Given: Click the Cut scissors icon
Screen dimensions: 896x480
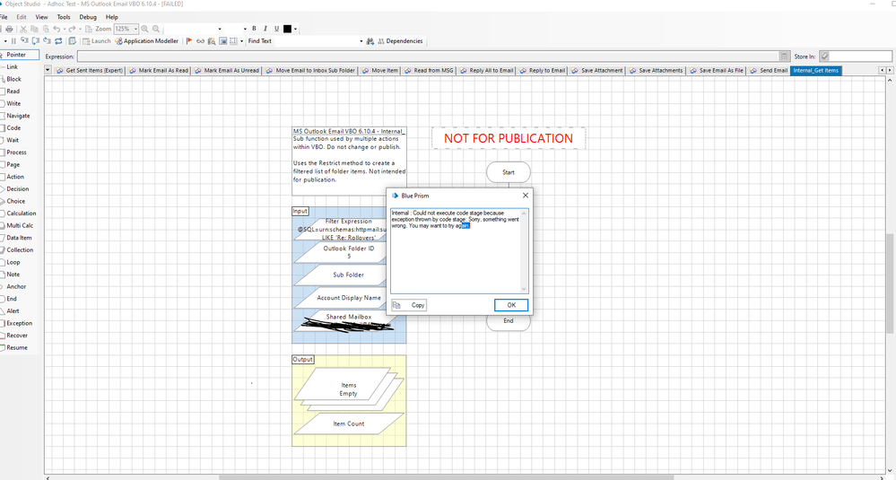Looking at the screenshot, I should (x=23, y=29).
